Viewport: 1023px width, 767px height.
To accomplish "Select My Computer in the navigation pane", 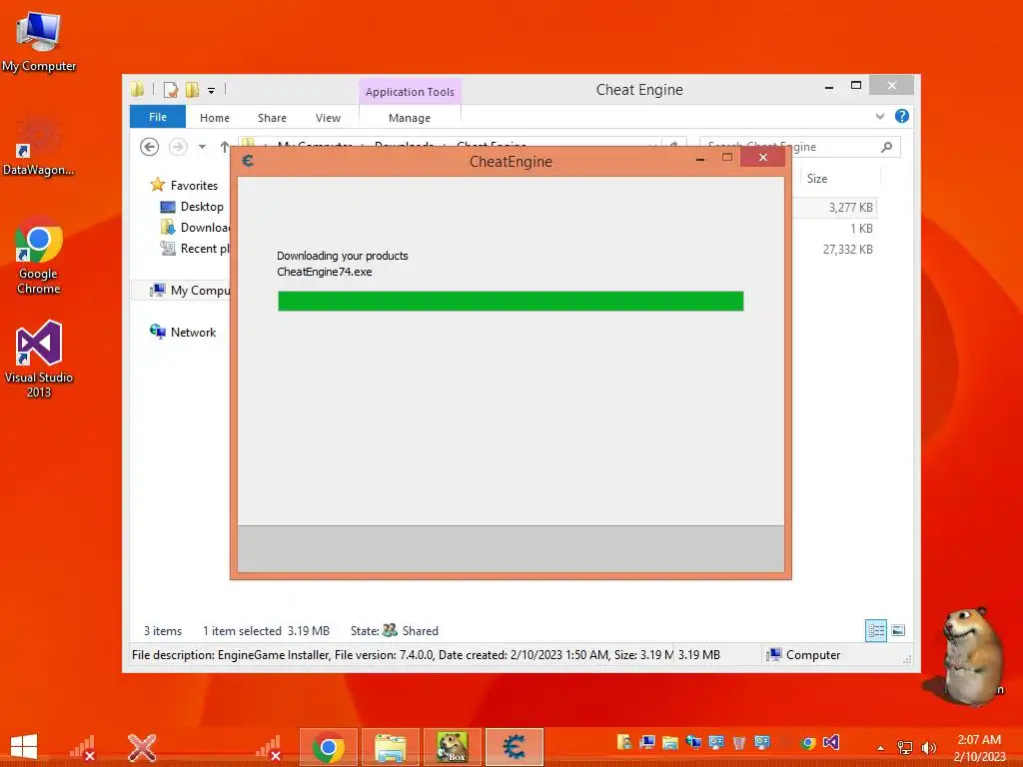I will [190, 291].
